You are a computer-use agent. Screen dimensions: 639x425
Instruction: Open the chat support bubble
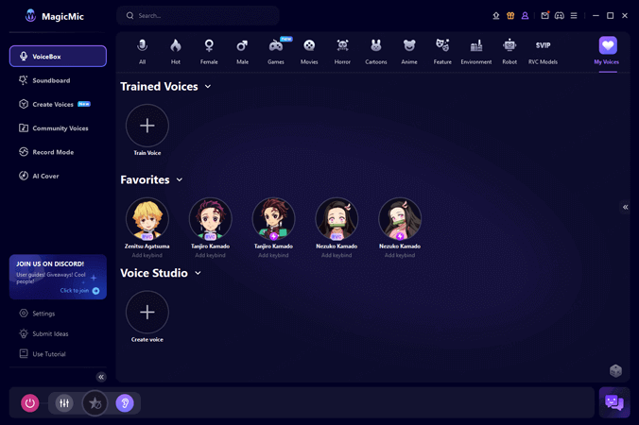coord(614,402)
